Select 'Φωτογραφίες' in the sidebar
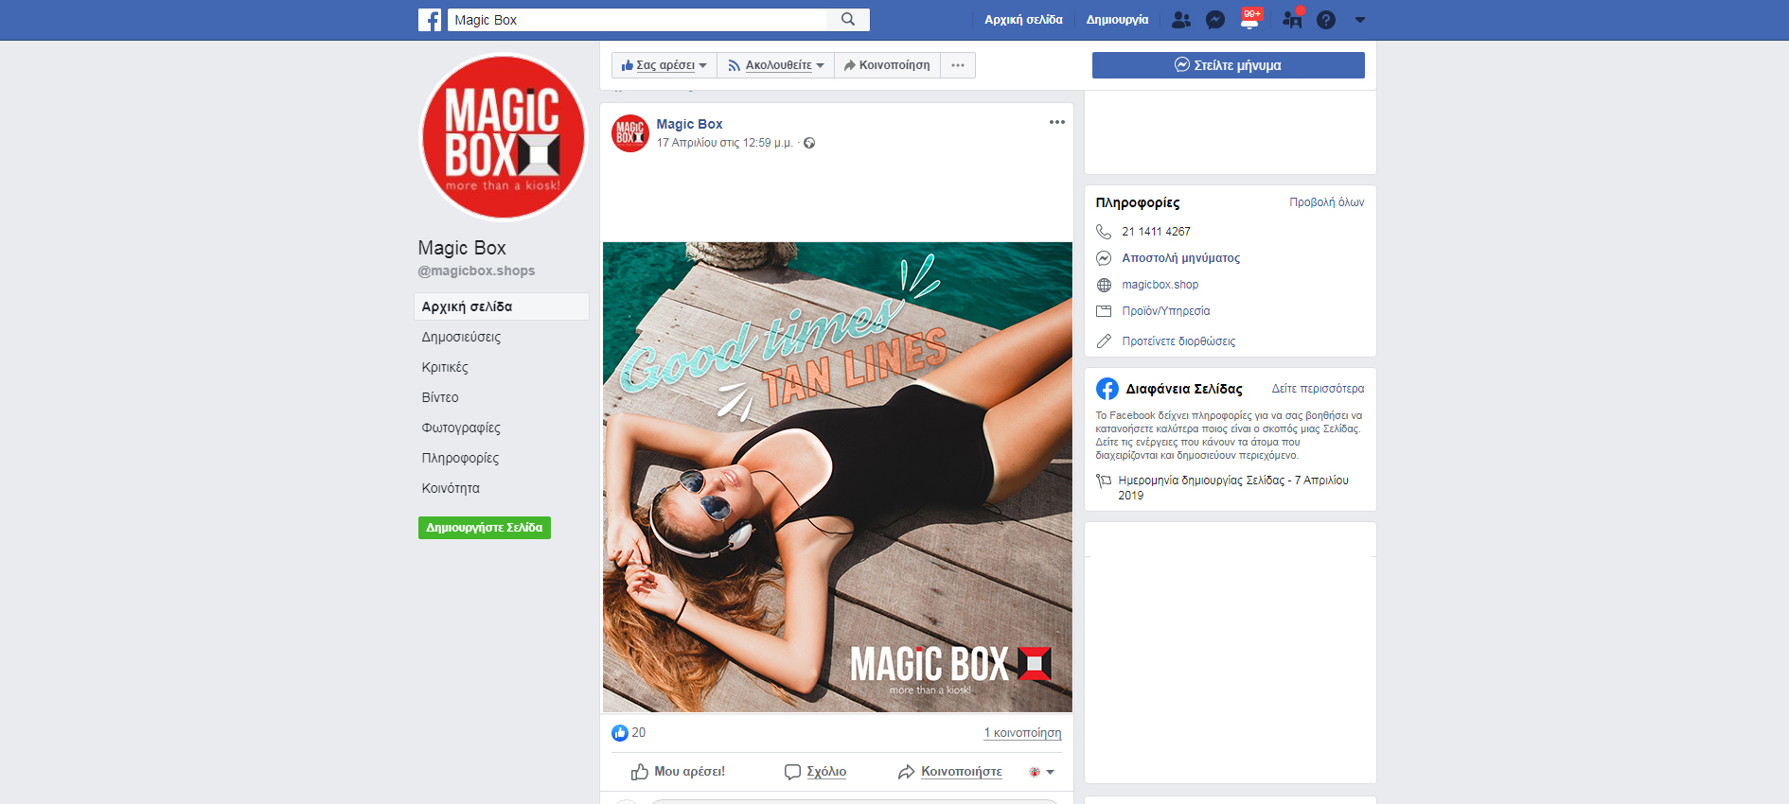The height and width of the screenshot is (804, 1789). coord(461,428)
